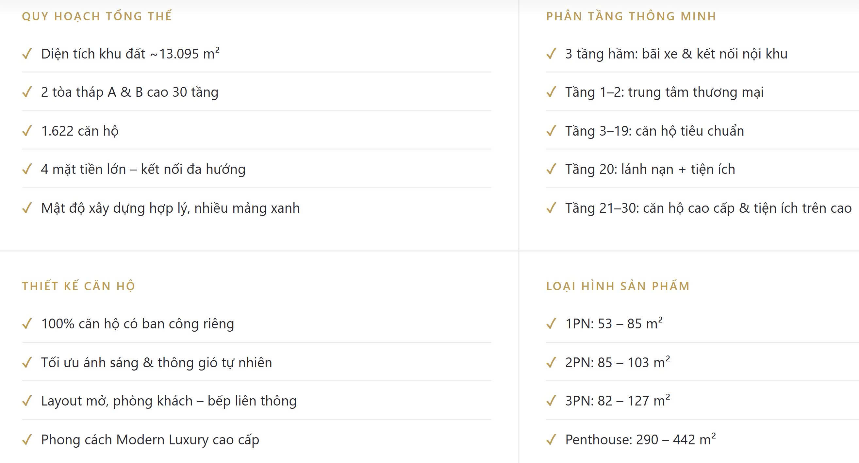Select the PHÂN TẦNG THÔNG MINH heading
The height and width of the screenshot is (463, 859).
click(x=631, y=16)
